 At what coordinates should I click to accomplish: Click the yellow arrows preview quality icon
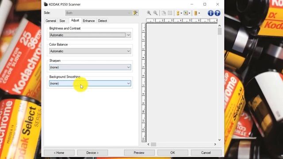point(178,13)
